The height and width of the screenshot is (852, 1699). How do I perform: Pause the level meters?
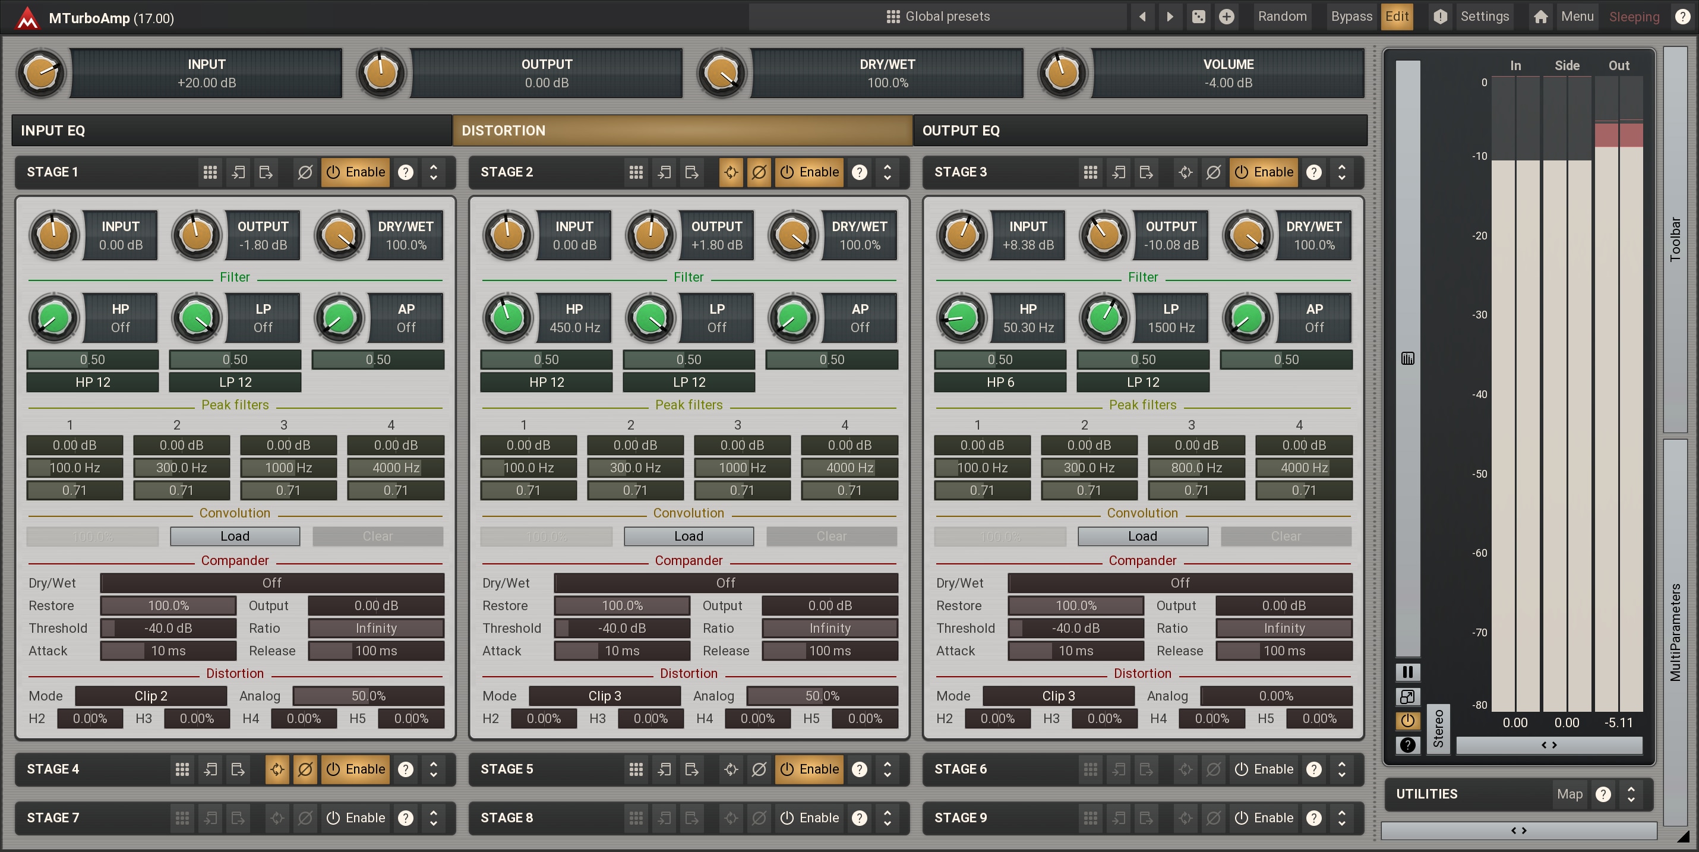pos(1407,671)
